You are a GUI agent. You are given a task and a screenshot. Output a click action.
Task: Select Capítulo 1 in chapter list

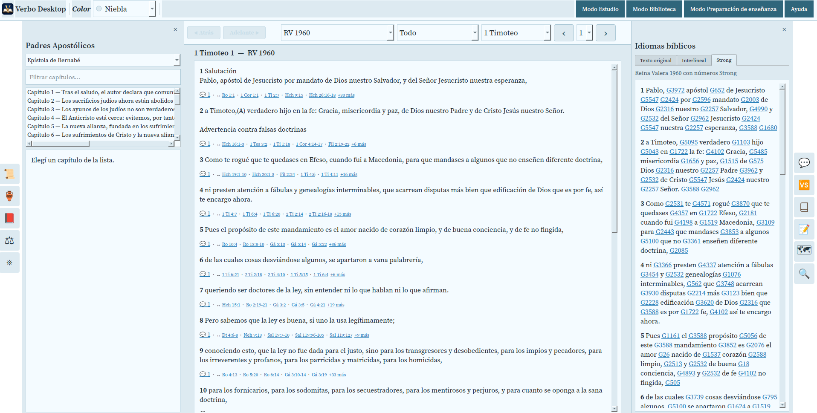point(101,92)
